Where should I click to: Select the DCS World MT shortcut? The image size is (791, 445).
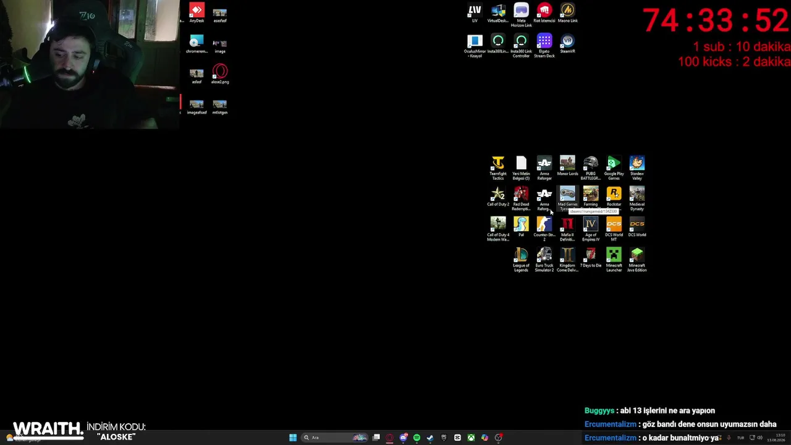614,229
